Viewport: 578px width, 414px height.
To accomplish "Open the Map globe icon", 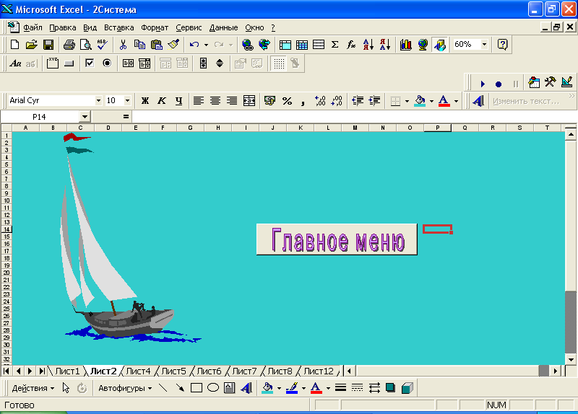I will tap(423, 45).
